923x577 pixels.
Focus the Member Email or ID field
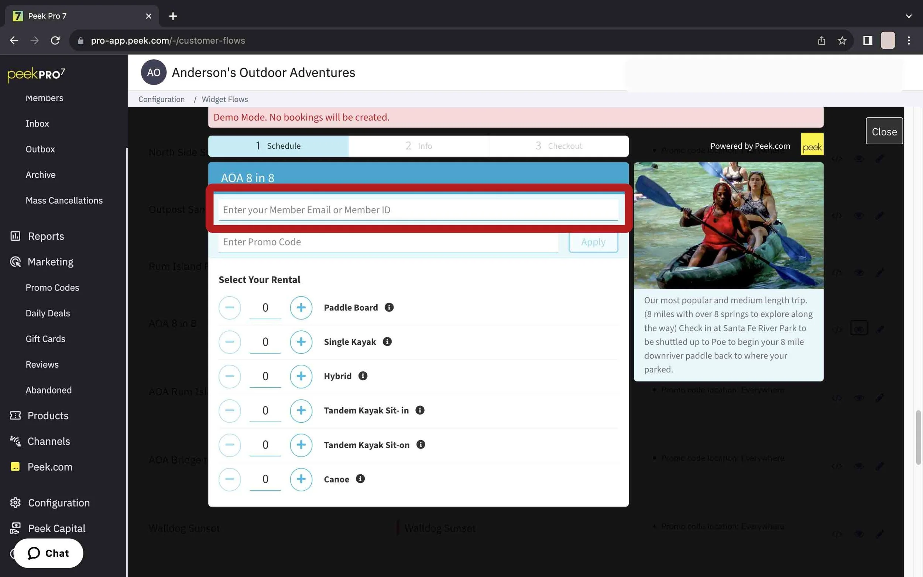(x=418, y=210)
